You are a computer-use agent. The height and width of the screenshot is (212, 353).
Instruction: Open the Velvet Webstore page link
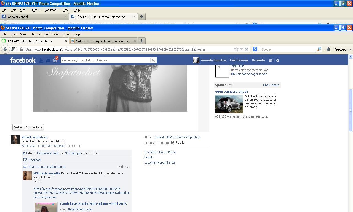coord(34,137)
